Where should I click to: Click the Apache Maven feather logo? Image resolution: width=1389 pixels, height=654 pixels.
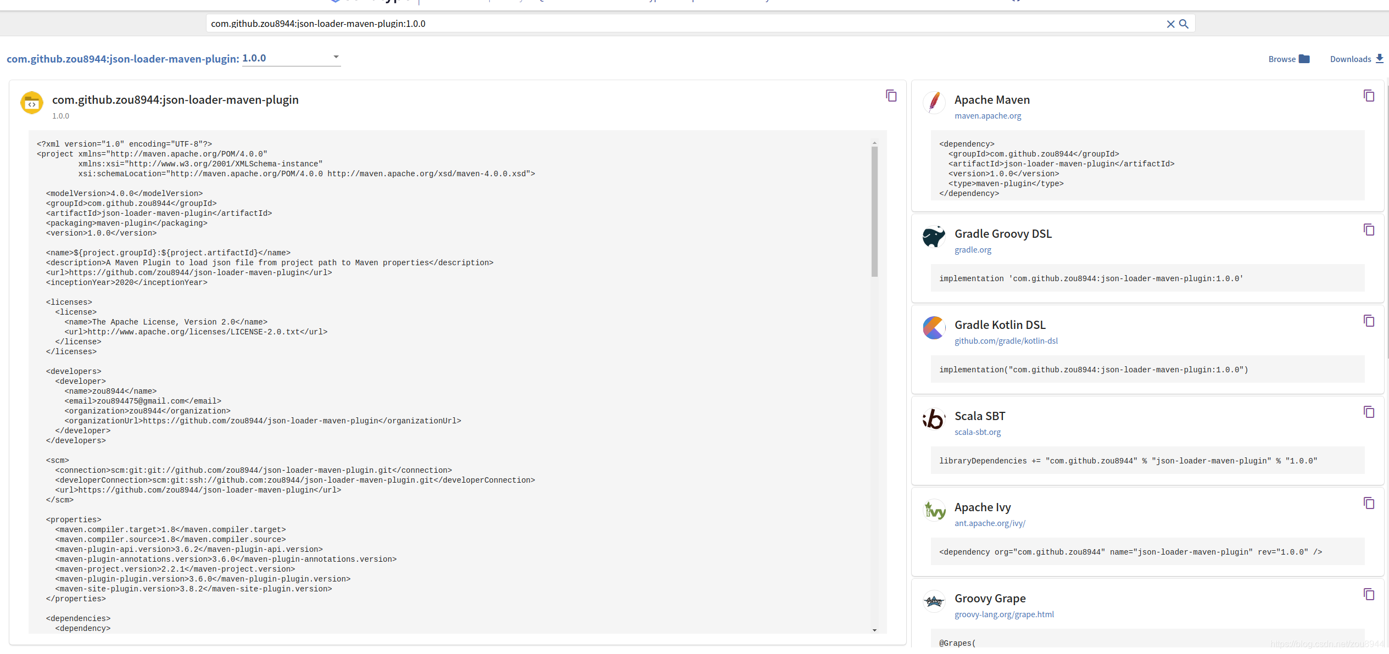coord(934,103)
